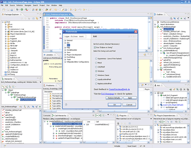Click the New Java Class toolbar icon

(40, 9)
